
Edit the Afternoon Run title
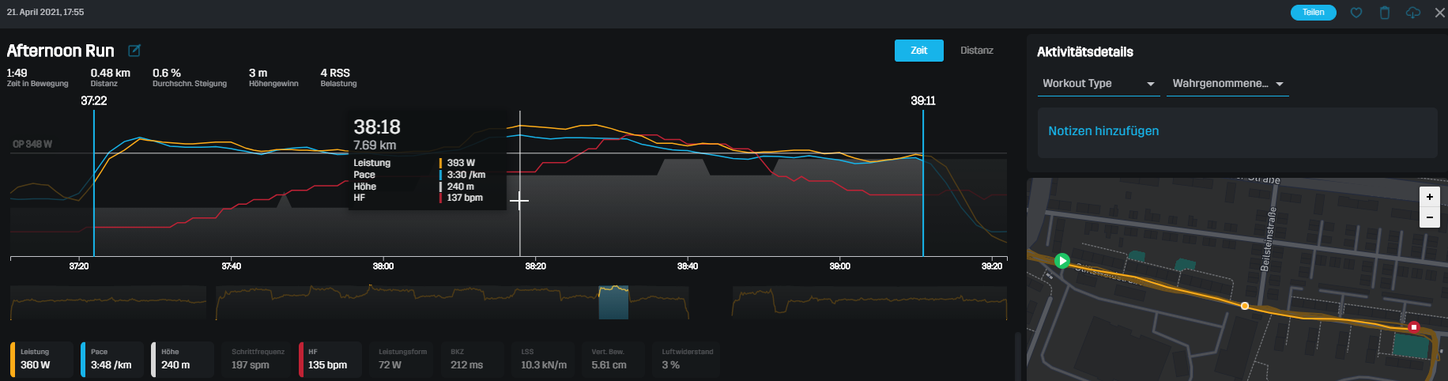[134, 51]
